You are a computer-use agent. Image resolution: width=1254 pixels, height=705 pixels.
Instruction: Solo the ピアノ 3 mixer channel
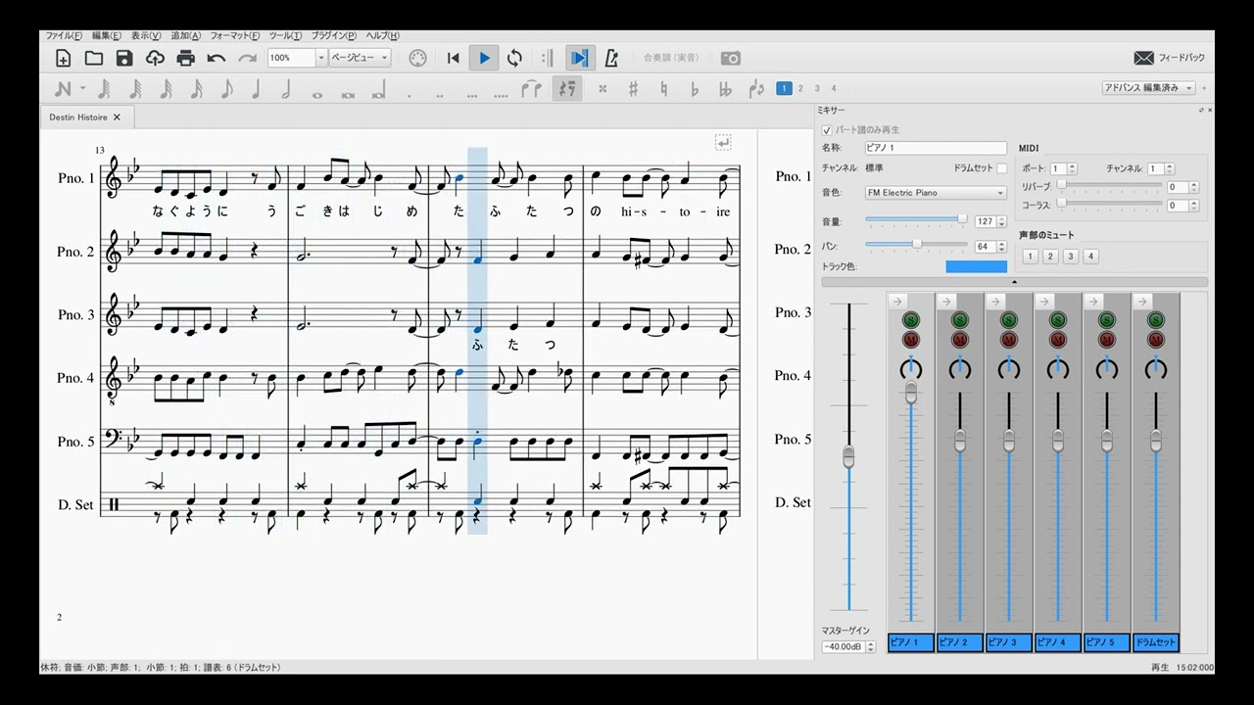coord(1009,320)
